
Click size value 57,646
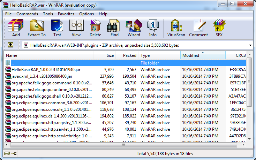108,83
